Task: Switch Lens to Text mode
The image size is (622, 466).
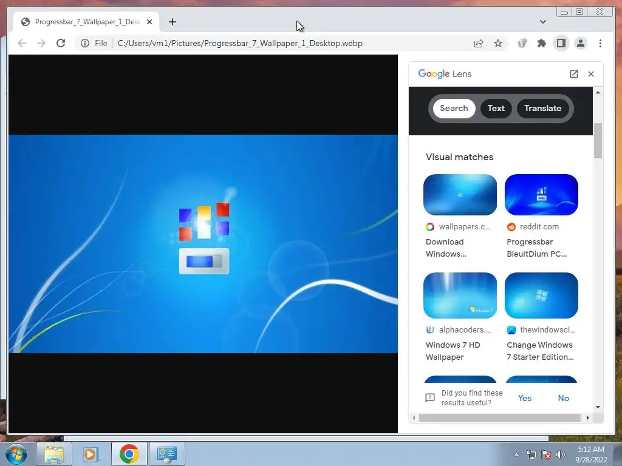Action: pyautogui.click(x=496, y=108)
